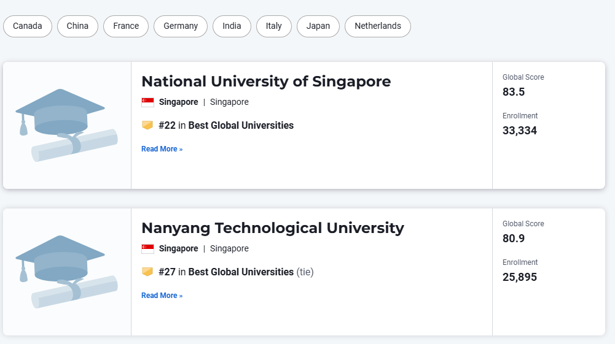Screen dimensions: 615x344
Task: Click '#22 in Best Global Universities' text
Action: 226,125
